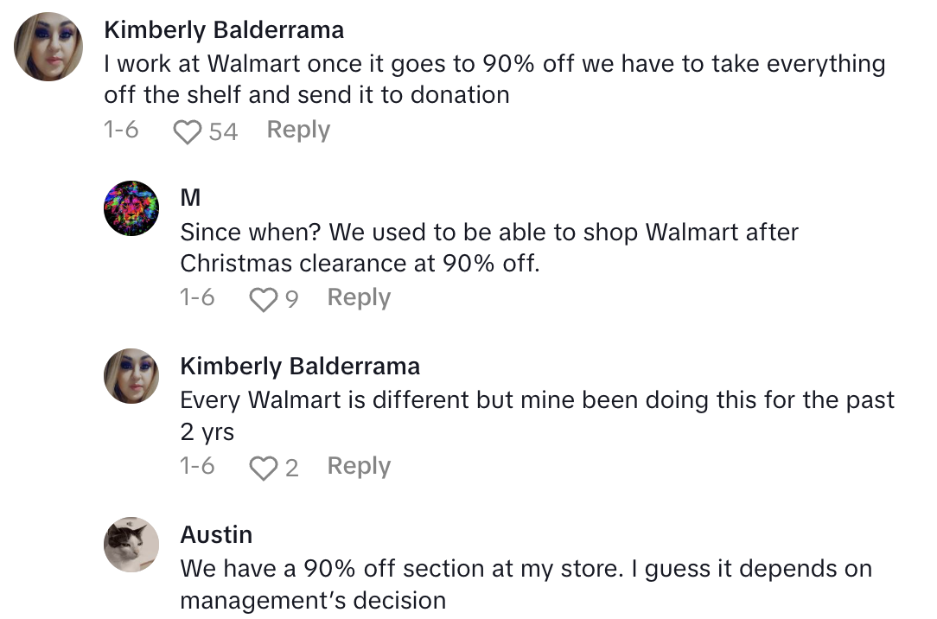Reply to Kimberly's 'Every Walmart is different' comment
Viewport: 937px width, 619px height.
coord(359,466)
